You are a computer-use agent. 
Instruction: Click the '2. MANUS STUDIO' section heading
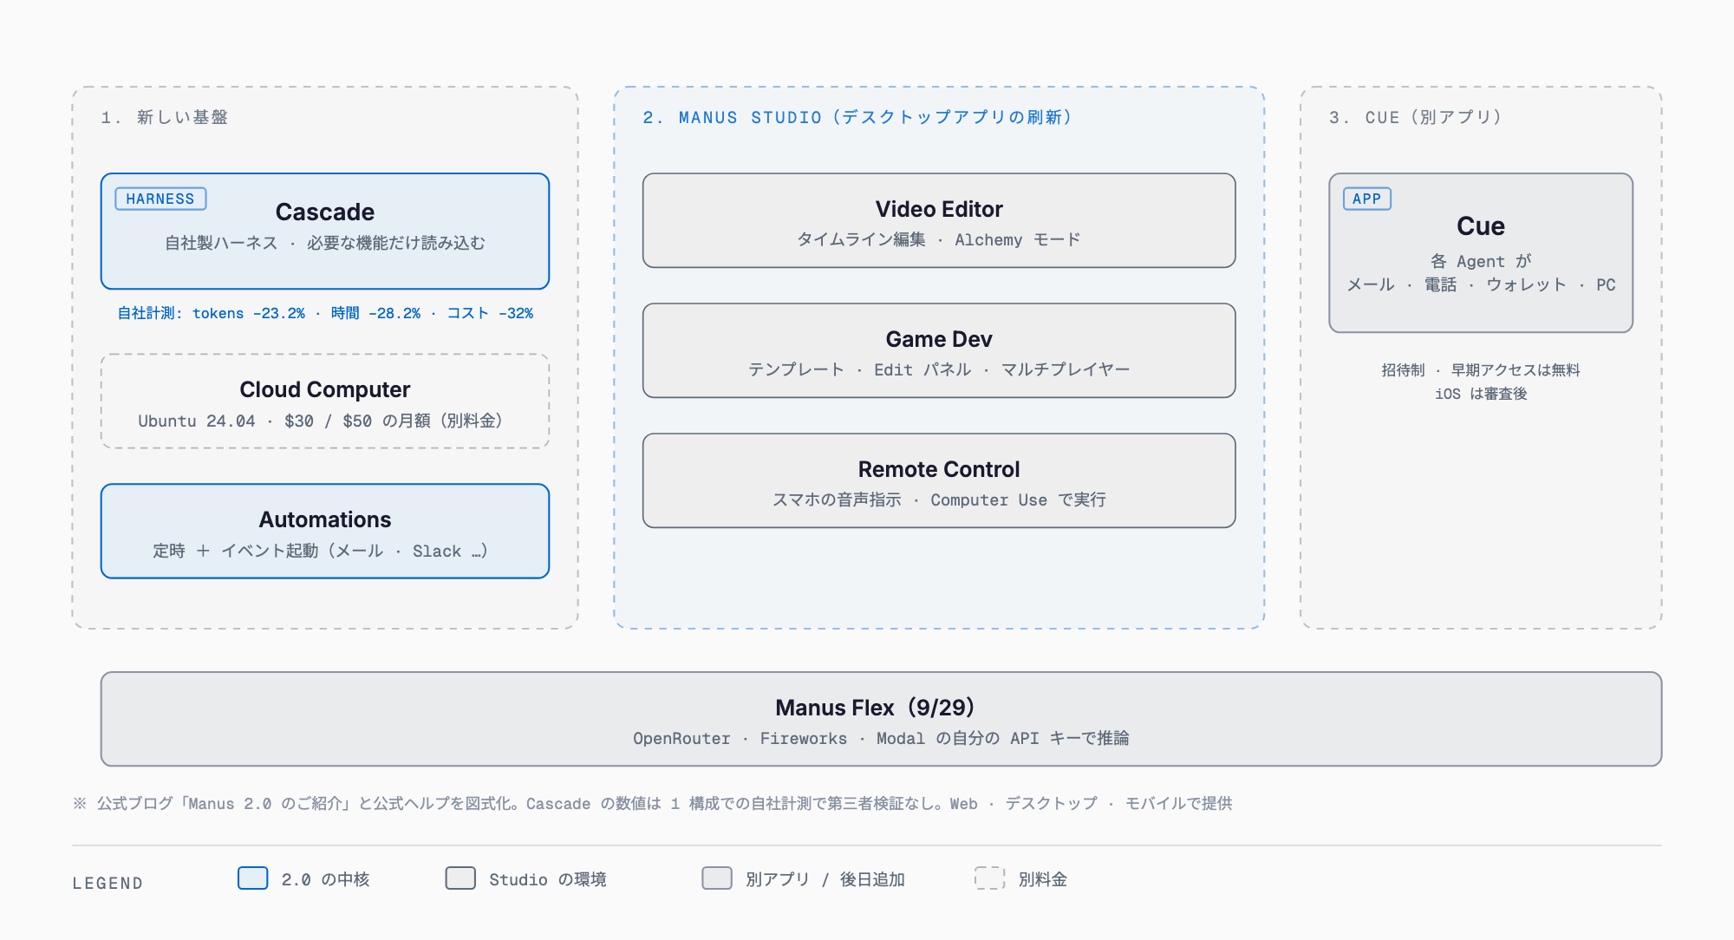[x=857, y=117]
